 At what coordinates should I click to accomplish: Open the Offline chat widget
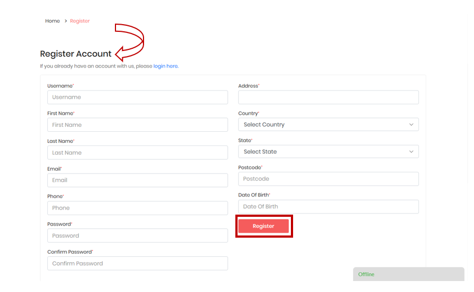408,274
